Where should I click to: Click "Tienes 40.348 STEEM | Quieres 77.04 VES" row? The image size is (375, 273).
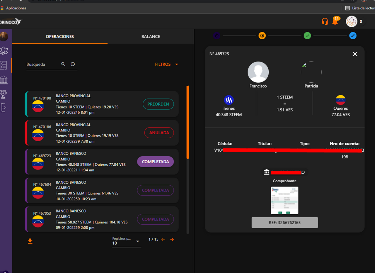point(91,165)
